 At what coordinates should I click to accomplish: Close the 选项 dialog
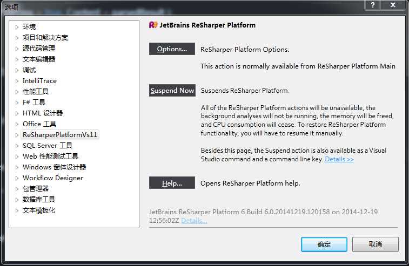pyautogui.click(x=393, y=5)
